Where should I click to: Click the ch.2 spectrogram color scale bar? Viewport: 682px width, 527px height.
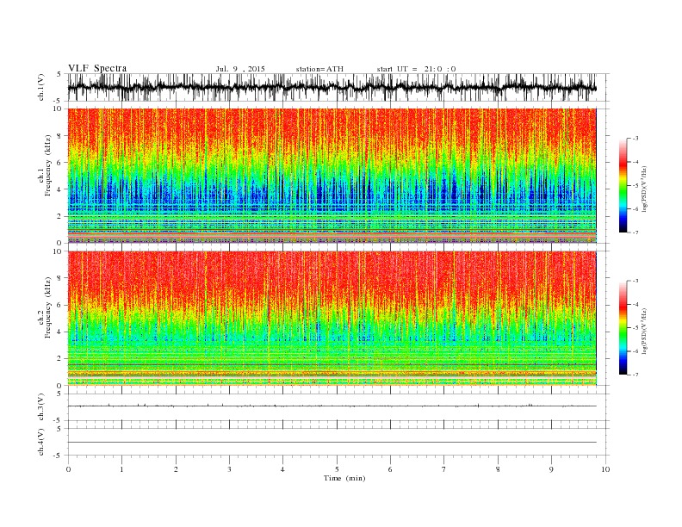pos(623,328)
